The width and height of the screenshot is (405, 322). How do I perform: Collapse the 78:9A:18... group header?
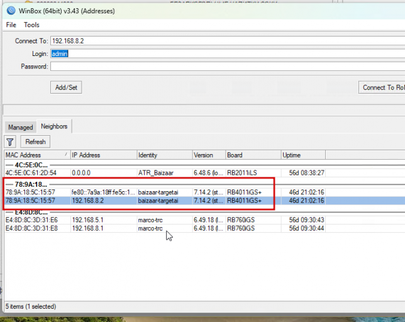31,184
